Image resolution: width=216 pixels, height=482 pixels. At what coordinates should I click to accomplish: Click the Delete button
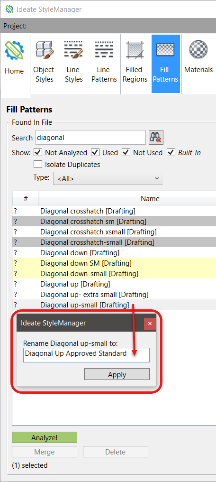pos(116,452)
